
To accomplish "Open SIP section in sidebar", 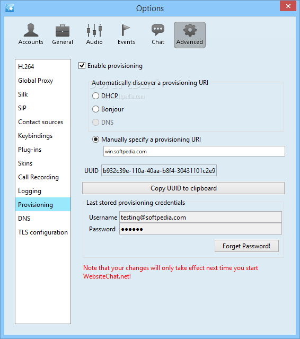I will [43, 108].
